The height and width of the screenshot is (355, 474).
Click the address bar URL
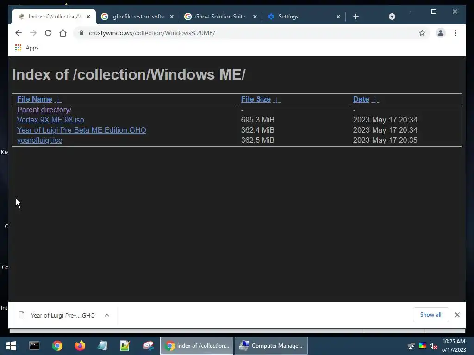click(152, 33)
